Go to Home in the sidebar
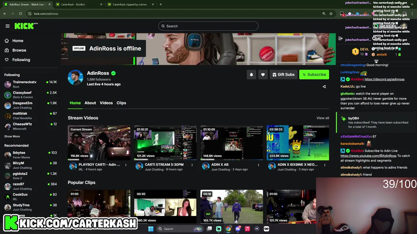Image resolution: width=417 pixels, height=234 pixels. tap(14, 41)
